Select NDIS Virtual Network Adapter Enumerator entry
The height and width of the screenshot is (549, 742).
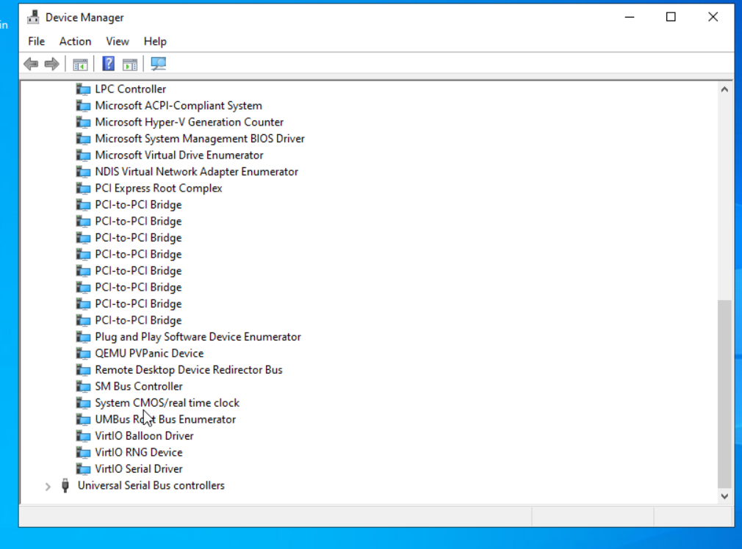196,172
